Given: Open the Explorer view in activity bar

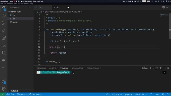Looking at the screenshot, I should point(3,8).
